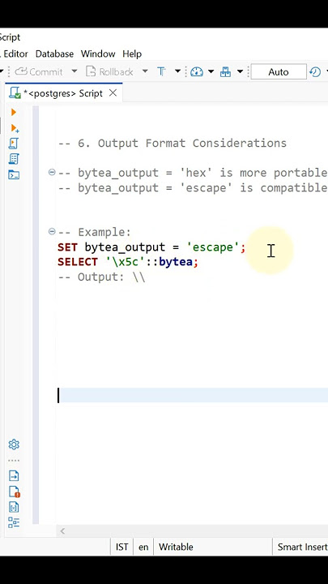Run statement in new tab icon
This screenshot has height=584, width=328.
[x=15, y=128]
